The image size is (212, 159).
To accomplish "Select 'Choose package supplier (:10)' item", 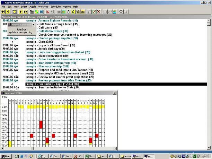I will [x=58, y=38].
